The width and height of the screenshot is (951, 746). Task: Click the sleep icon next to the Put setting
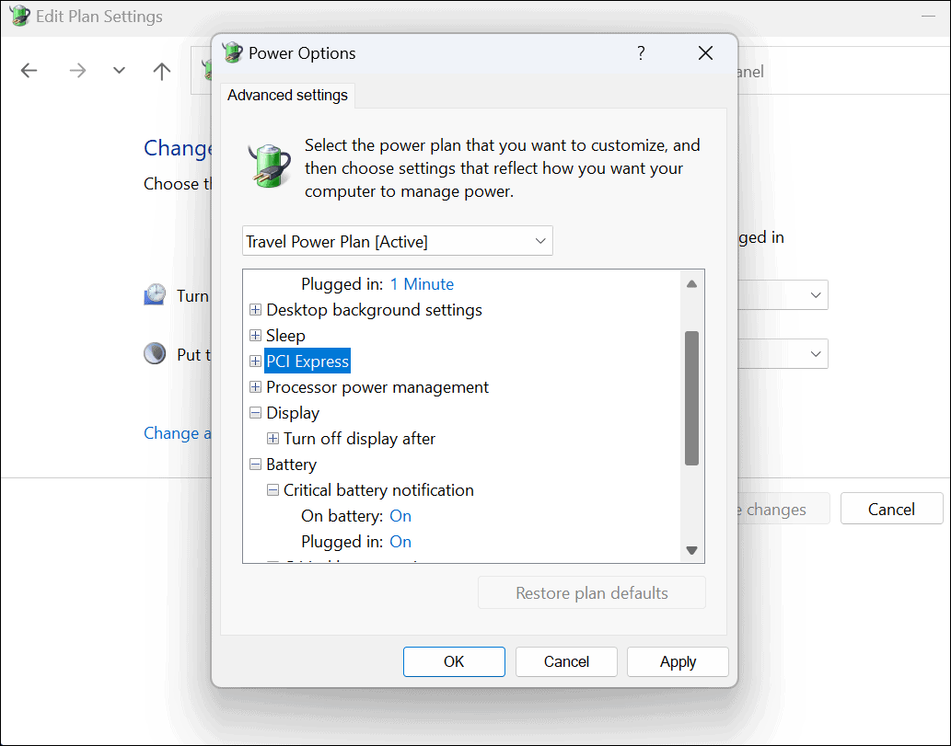click(x=154, y=353)
